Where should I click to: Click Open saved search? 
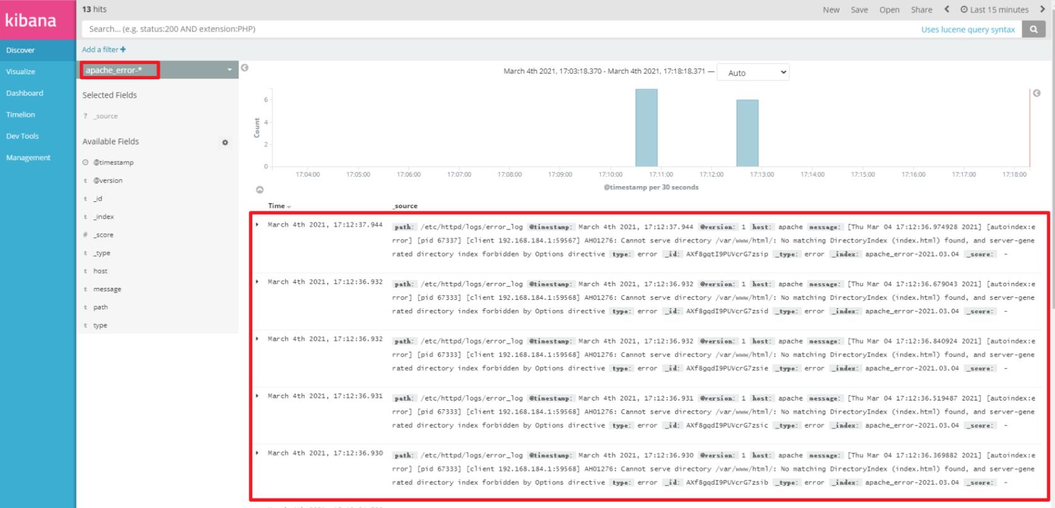tap(889, 9)
